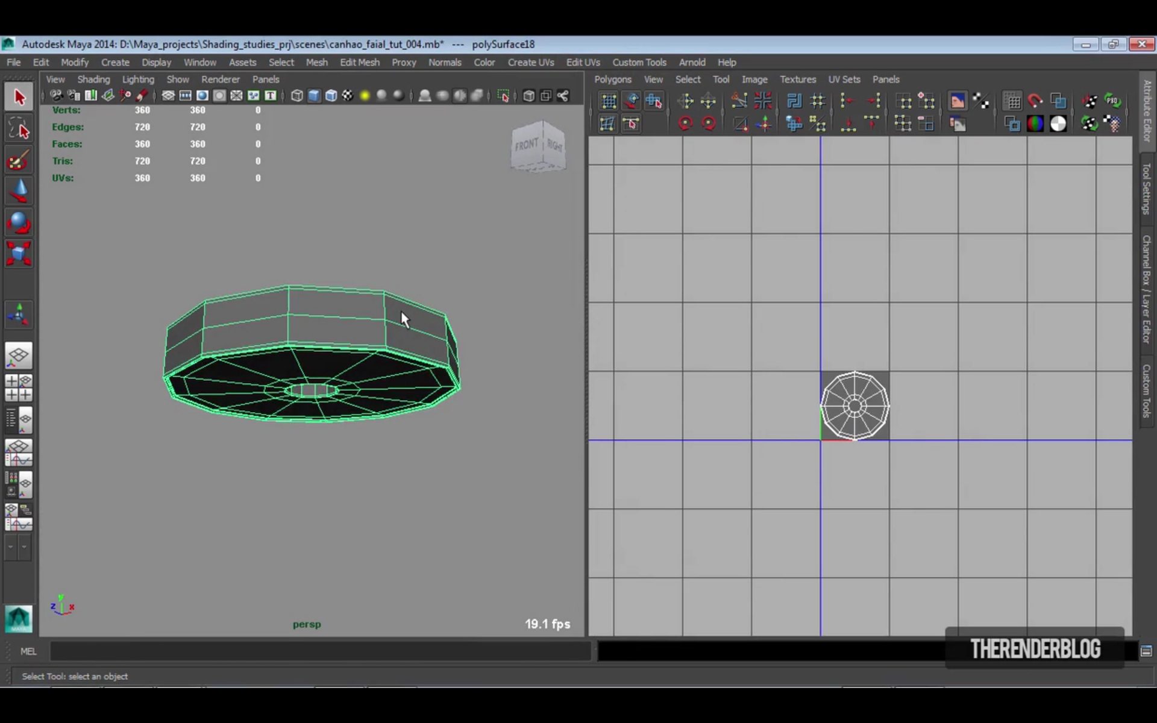Open the Edit Mesh menu
1157x723 pixels.
pyautogui.click(x=359, y=62)
